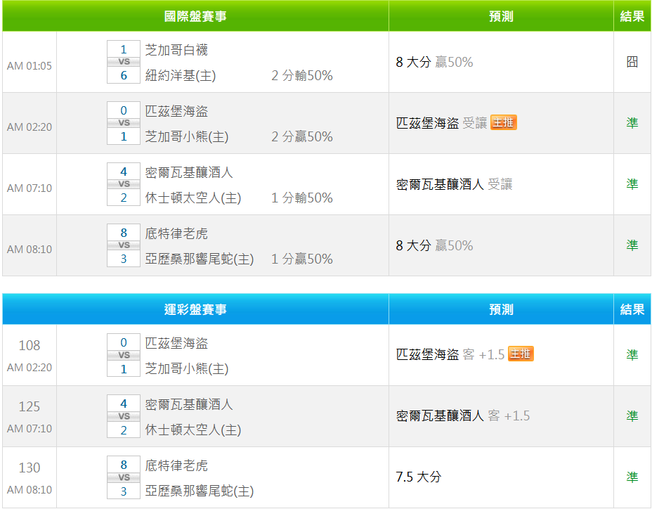
Task: Select the 預測 header in the blue 運彩盤 table
Action: (501, 309)
